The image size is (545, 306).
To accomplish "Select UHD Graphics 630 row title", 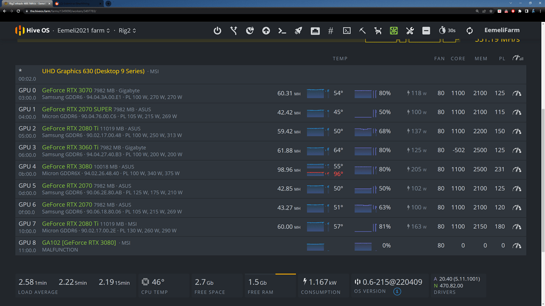I will pos(93,71).
